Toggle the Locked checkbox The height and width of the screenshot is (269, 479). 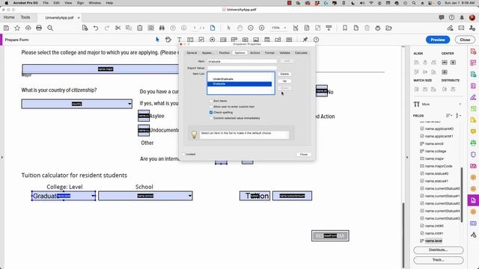183,155
